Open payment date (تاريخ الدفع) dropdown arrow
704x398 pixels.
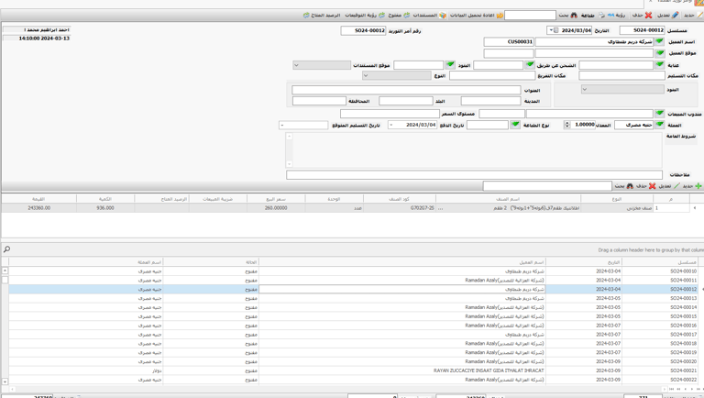391,125
